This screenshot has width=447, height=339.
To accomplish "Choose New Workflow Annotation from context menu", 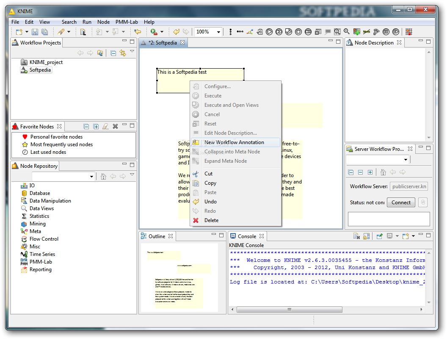I will 235,142.
